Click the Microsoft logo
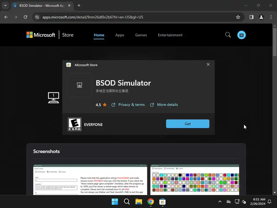Screen dimensions: 277x208 pos(41,35)
